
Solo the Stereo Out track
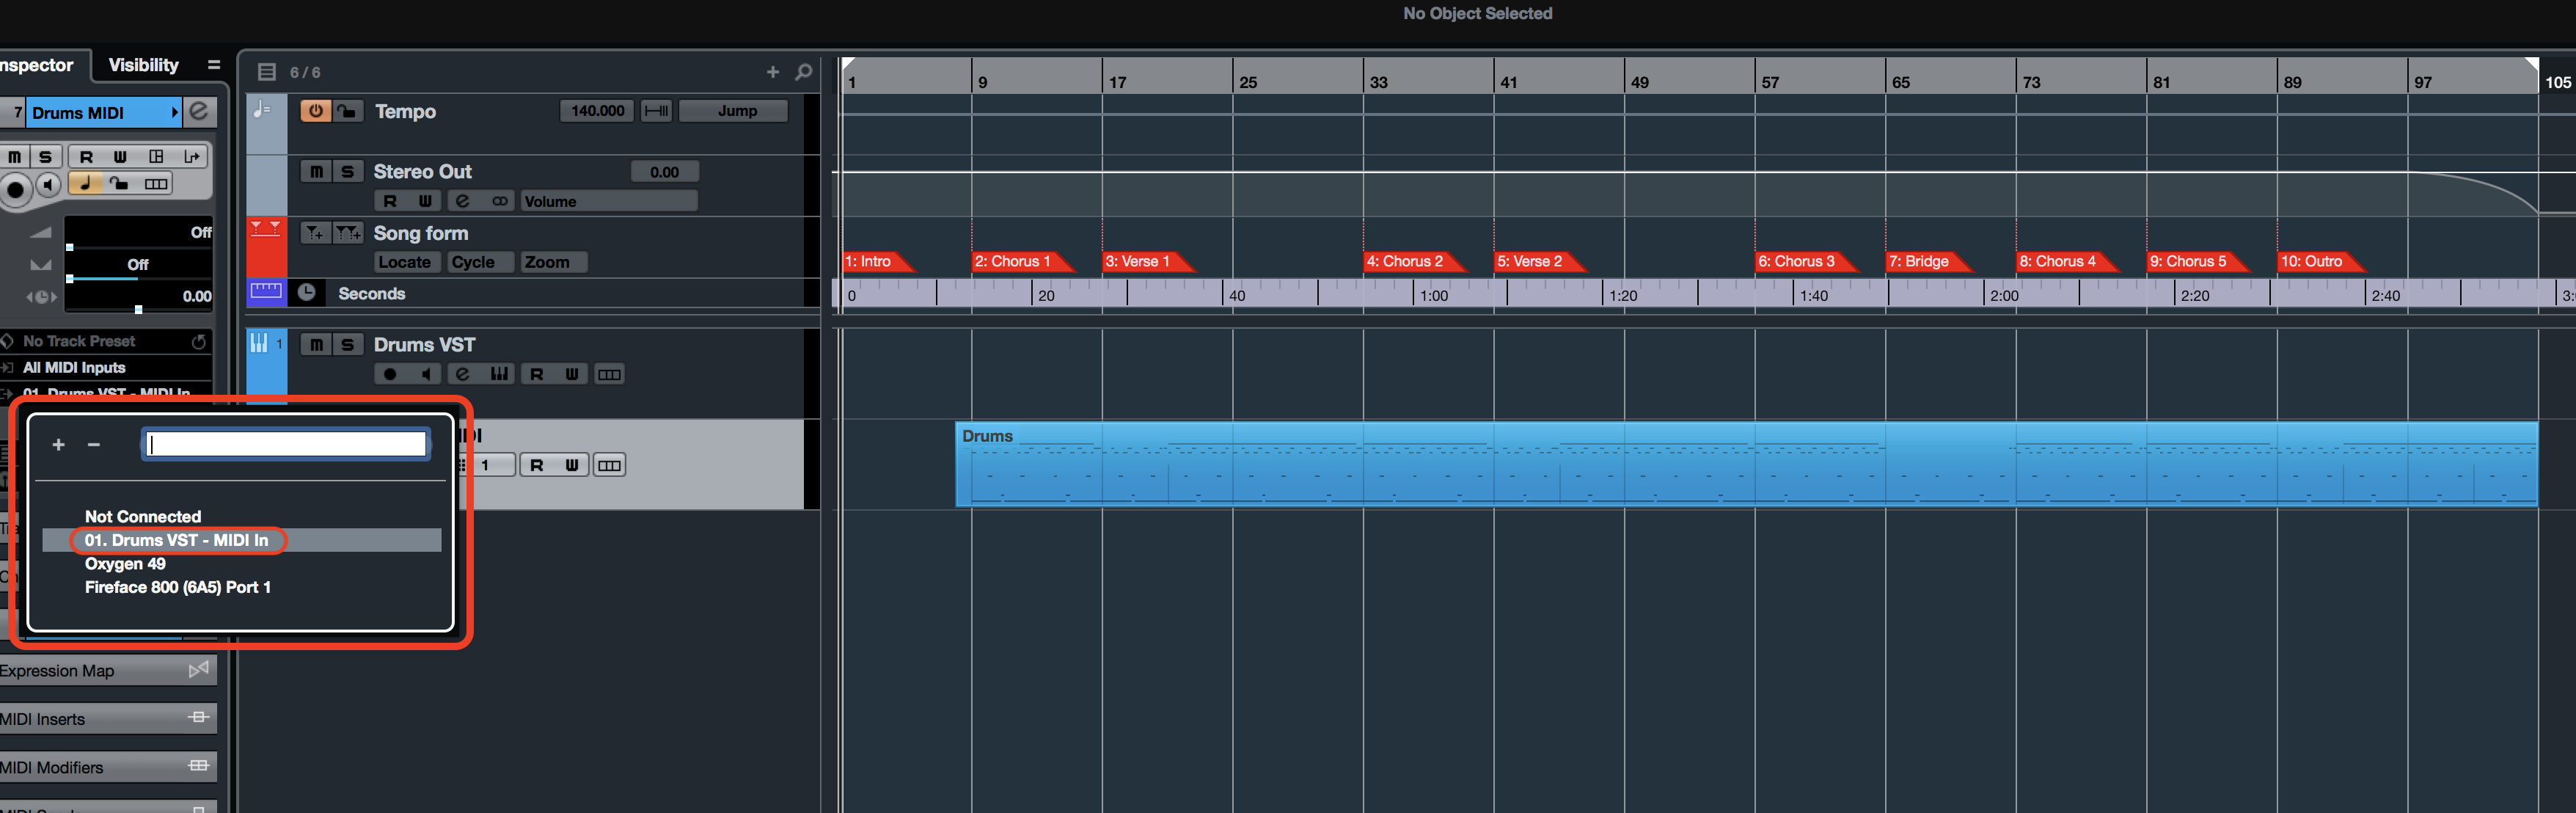[347, 172]
